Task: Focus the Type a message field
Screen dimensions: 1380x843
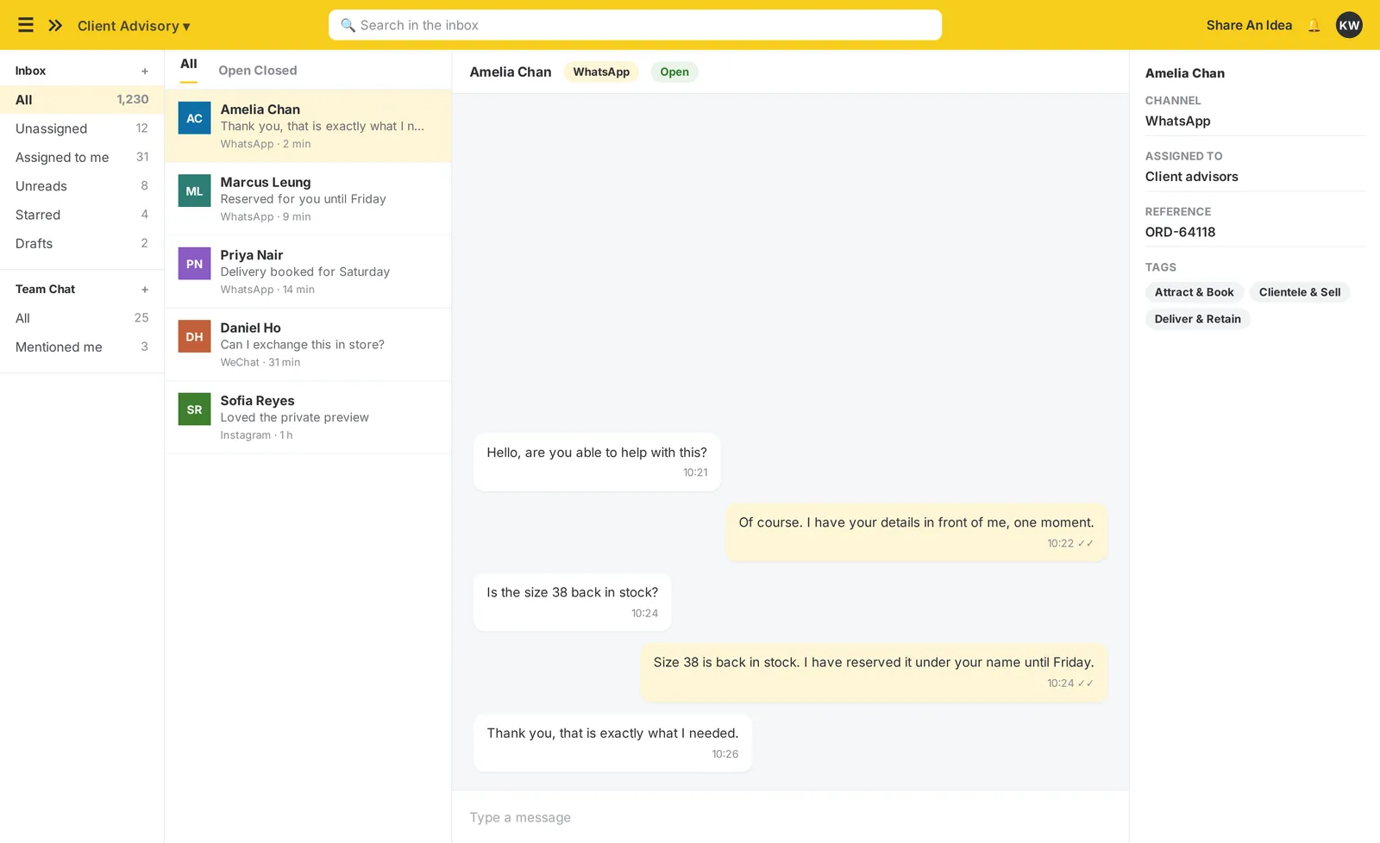Action: coord(790,817)
